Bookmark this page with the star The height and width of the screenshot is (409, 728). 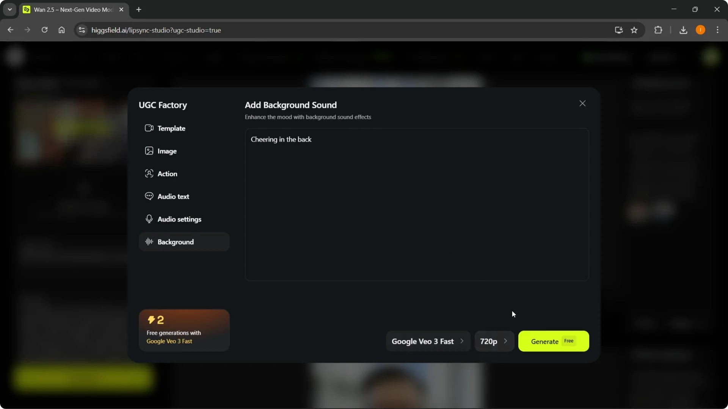coord(634,30)
